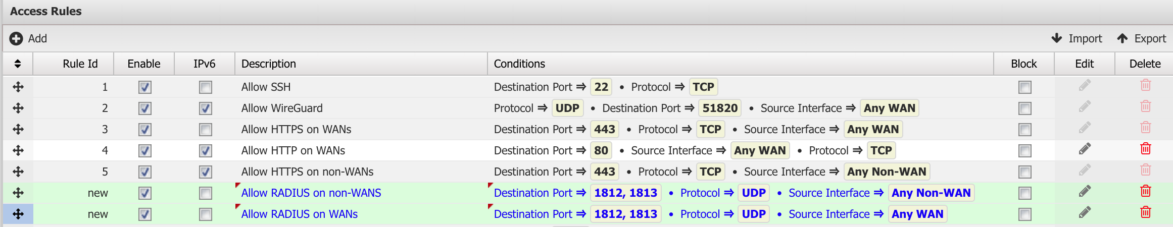Screen dimensions: 1173x227
Task: Click the Any WAN condition of RADIUS rule
Action: coord(917,214)
